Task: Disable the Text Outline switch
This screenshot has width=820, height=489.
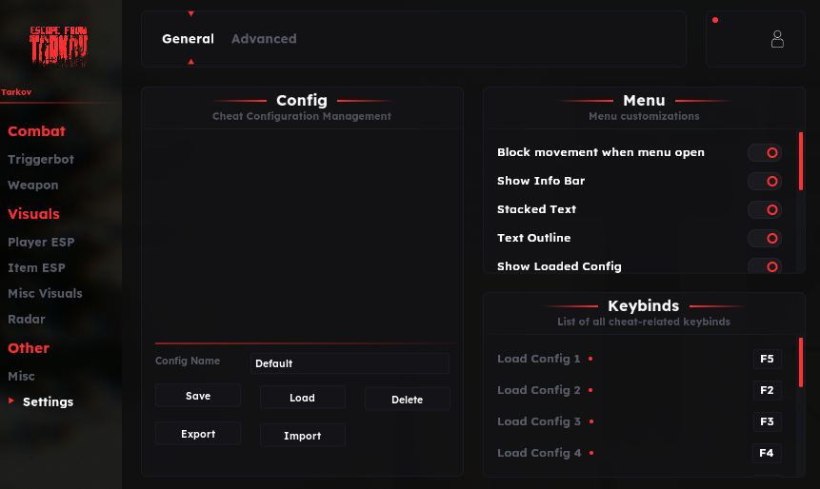Action: click(x=765, y=238)
